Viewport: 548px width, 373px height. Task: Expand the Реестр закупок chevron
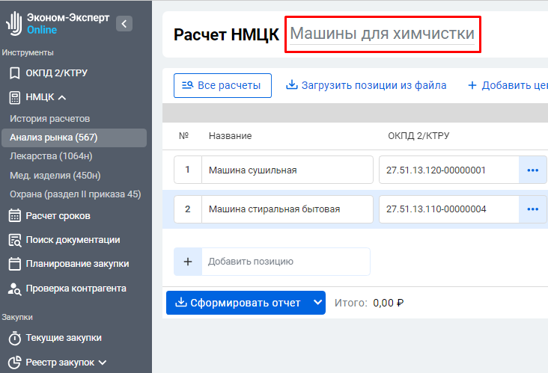pos(103,363)
